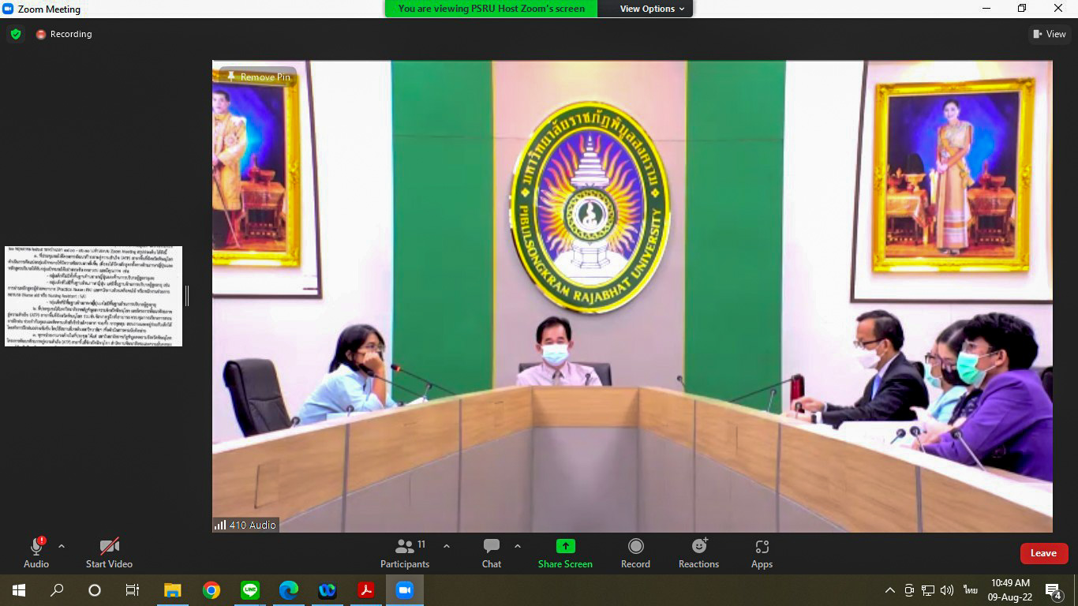Click the Meet Now tray icon
This screenshot has width=1078, height=606.
click(x=909, y=590)
